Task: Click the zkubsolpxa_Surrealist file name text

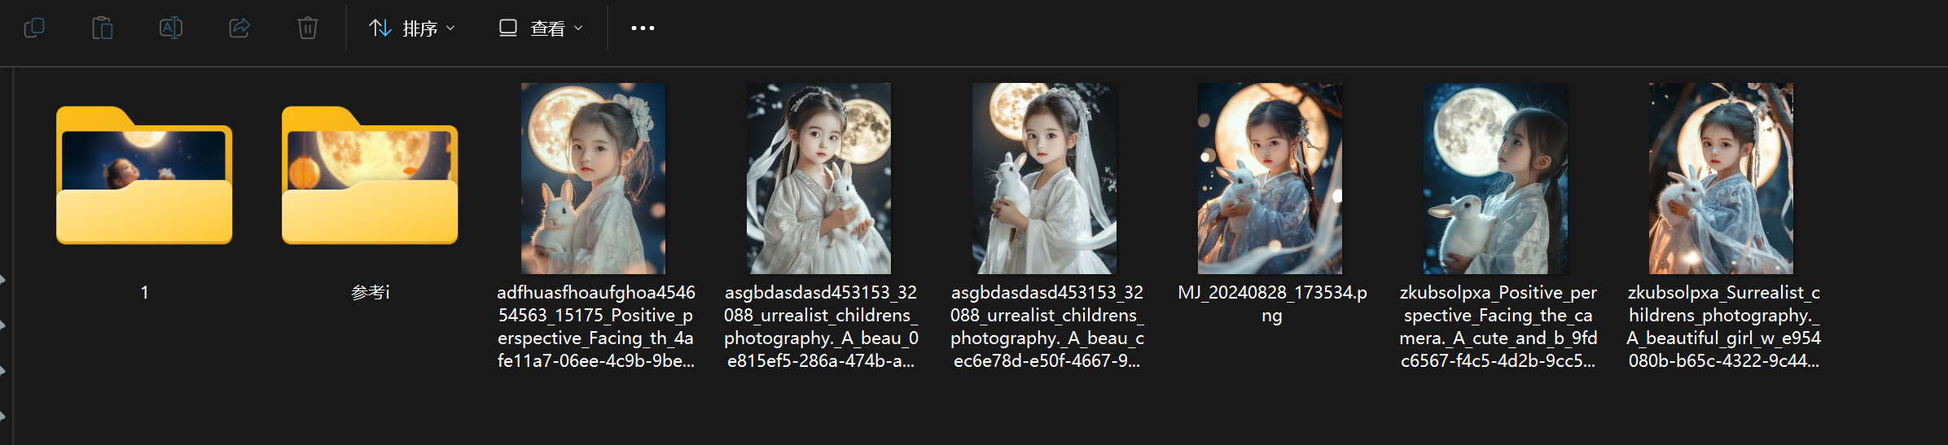Action: click(x=1723, y=326)
